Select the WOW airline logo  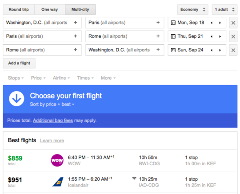[x=57, y=160]
